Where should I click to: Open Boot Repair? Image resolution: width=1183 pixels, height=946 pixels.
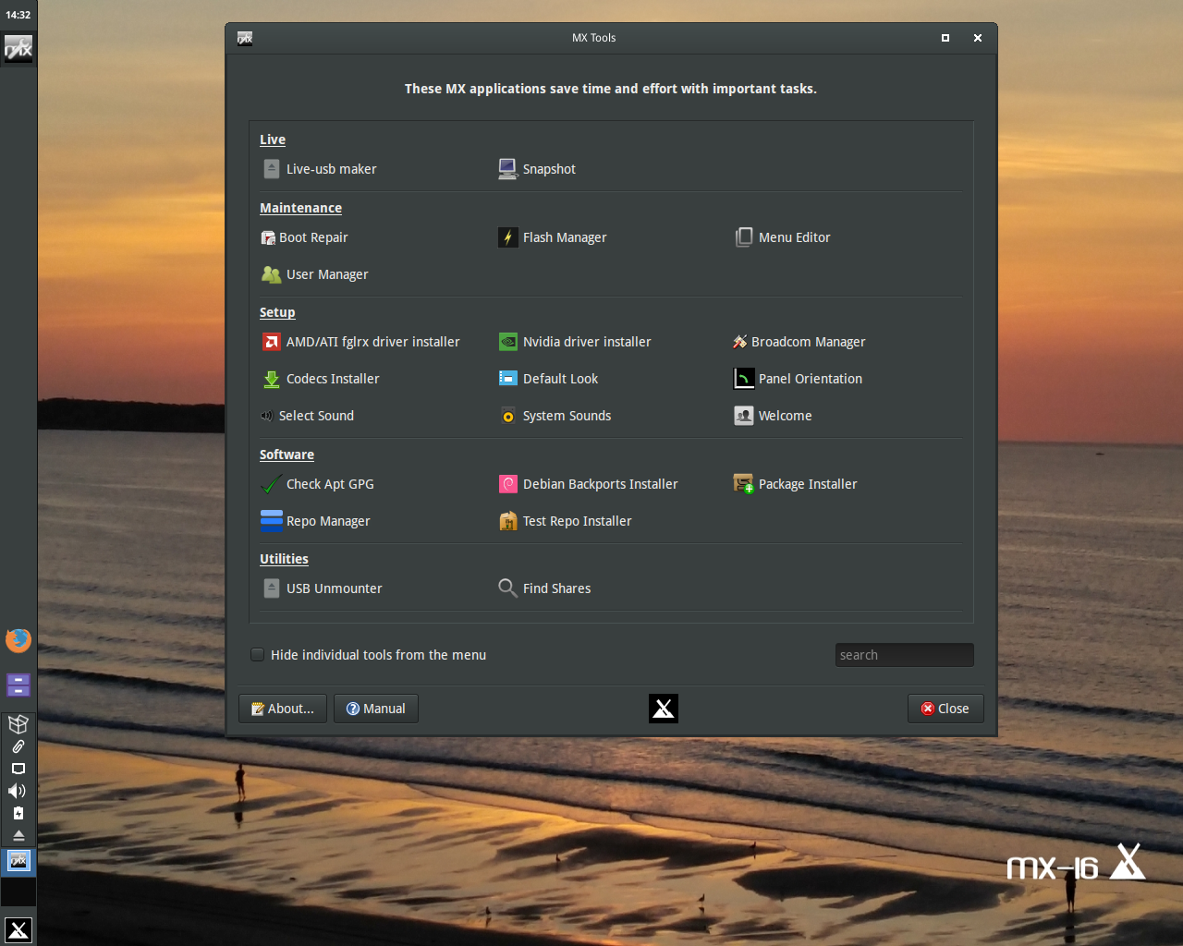tap(305, 237)
